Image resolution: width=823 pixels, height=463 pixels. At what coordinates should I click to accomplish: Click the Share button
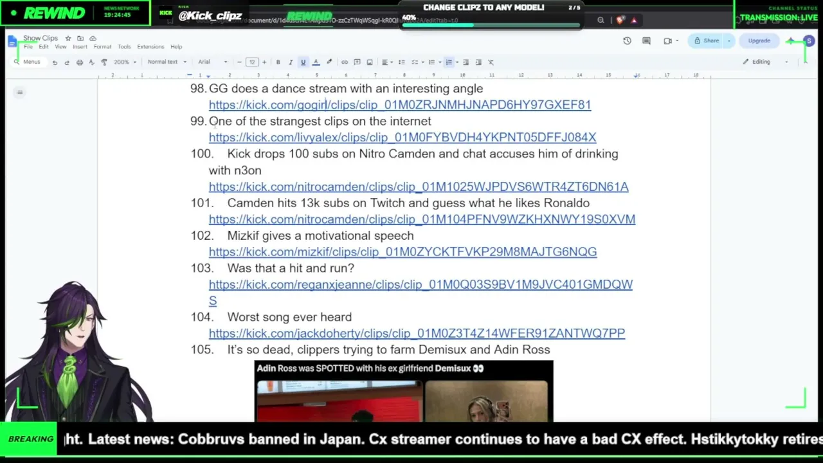[x=706, y=41]
